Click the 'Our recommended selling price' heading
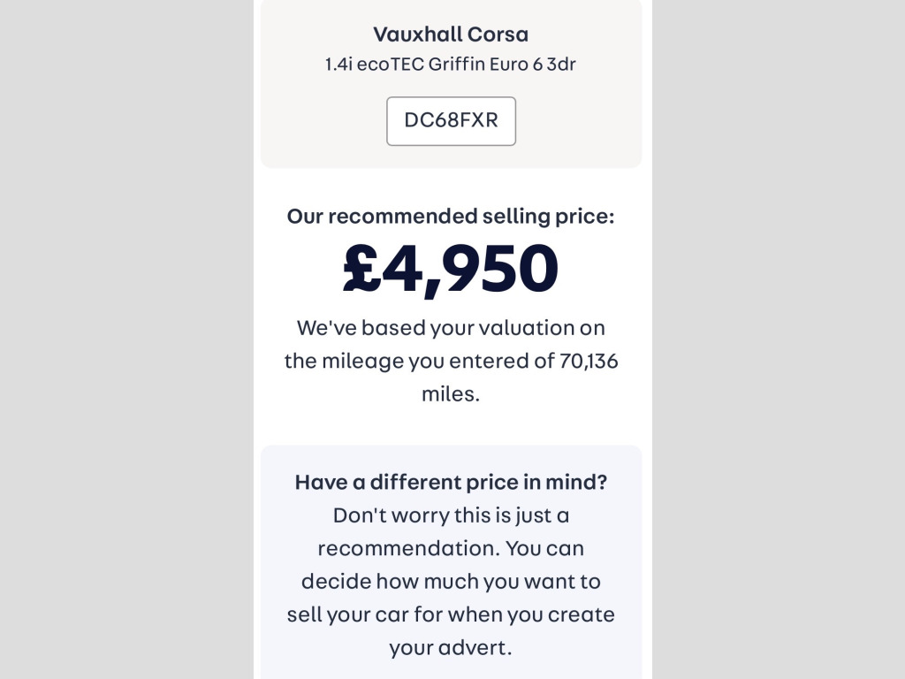 pos(451,217)
